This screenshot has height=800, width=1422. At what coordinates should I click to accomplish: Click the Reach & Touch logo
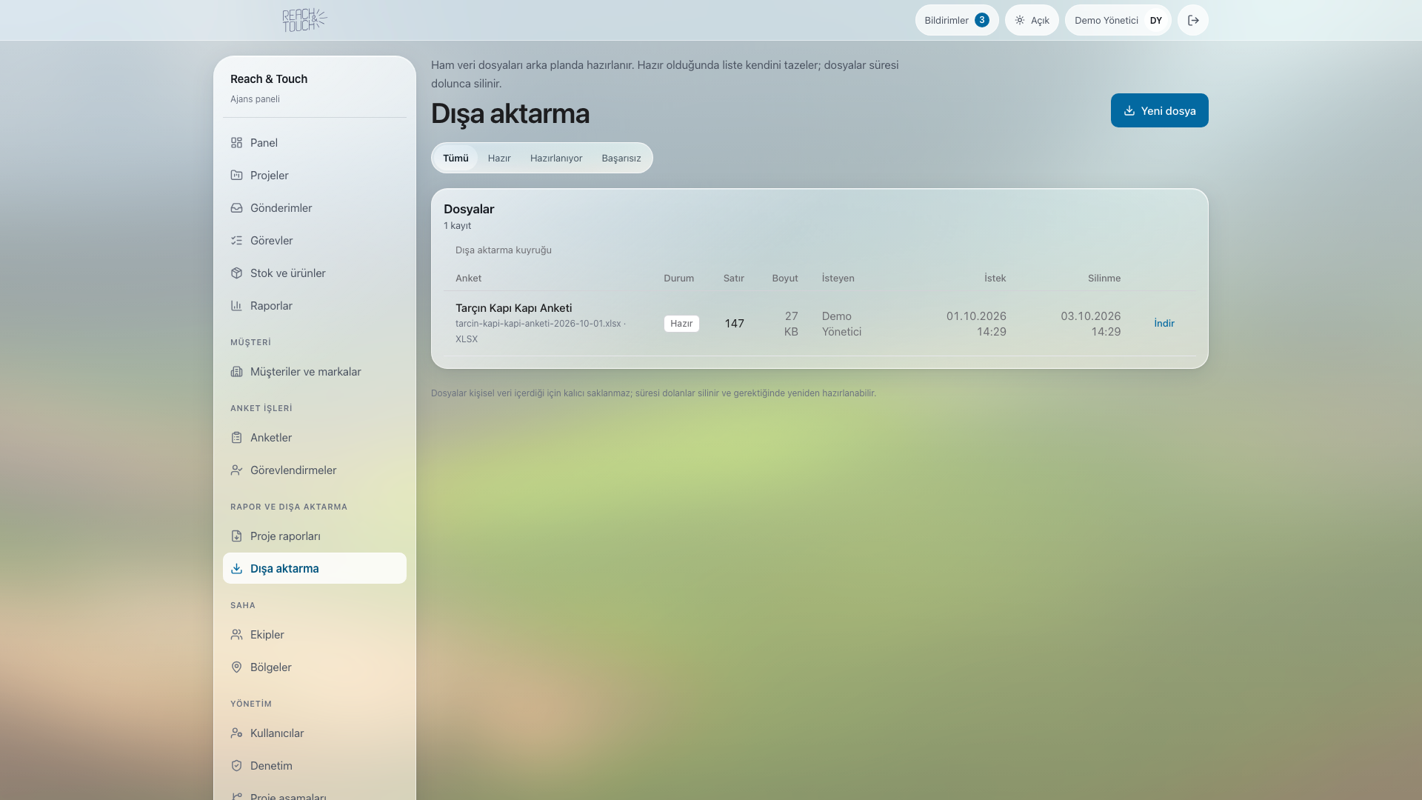pyautogui.click(x=304, y=20)
